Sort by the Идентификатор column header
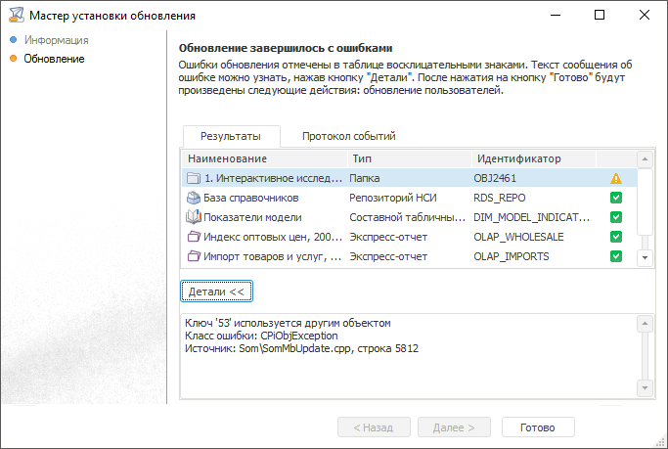Viewport: 668px width, 449px height. pyautogui.click(x=518, y=158)
